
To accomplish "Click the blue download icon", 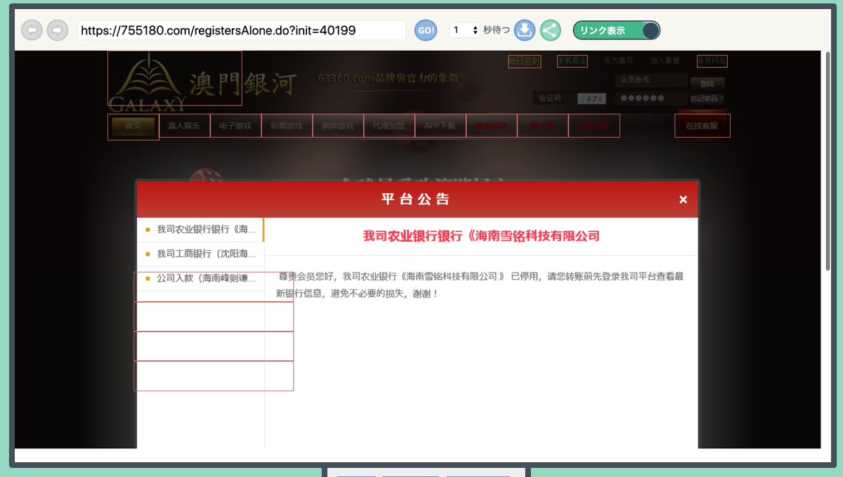I will (x=525, y=30).
